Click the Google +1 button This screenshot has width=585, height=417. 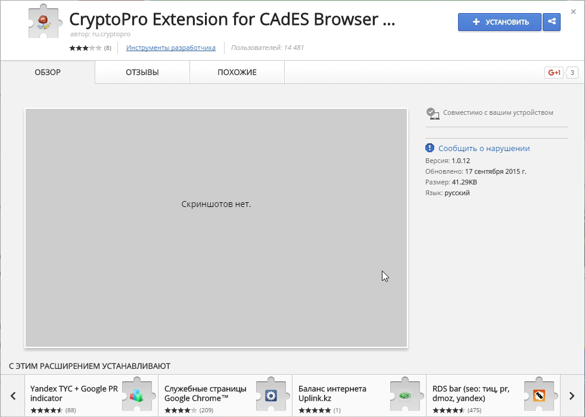point(554,73)
